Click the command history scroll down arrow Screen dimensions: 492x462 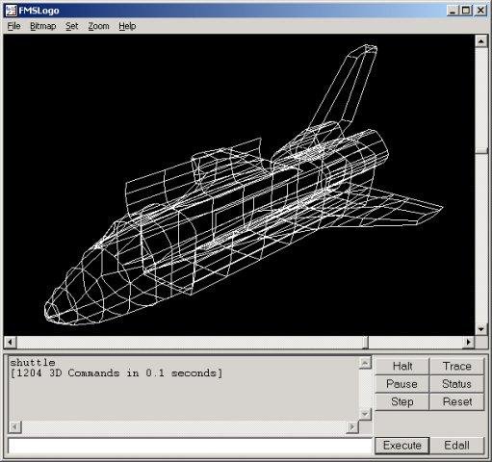tap(365, 414)
